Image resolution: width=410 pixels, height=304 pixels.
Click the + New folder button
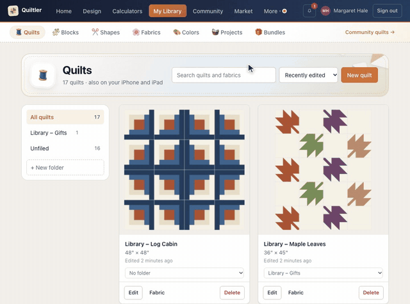pos(65,168)
